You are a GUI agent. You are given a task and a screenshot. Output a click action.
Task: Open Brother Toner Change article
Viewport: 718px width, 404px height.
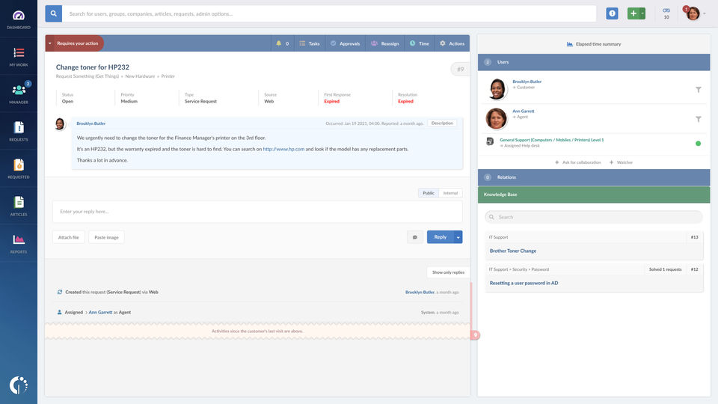pos(513,251)
